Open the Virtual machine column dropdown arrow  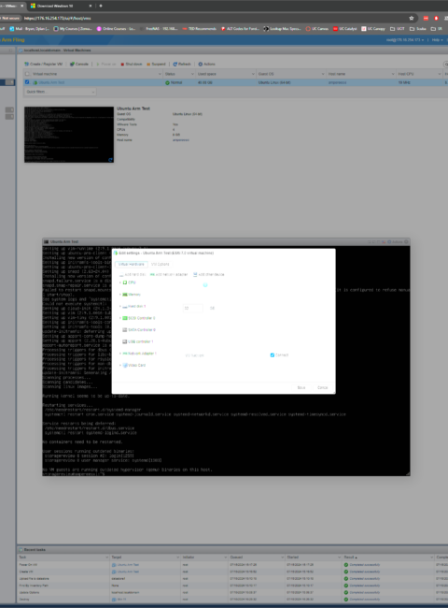[160, 74]
